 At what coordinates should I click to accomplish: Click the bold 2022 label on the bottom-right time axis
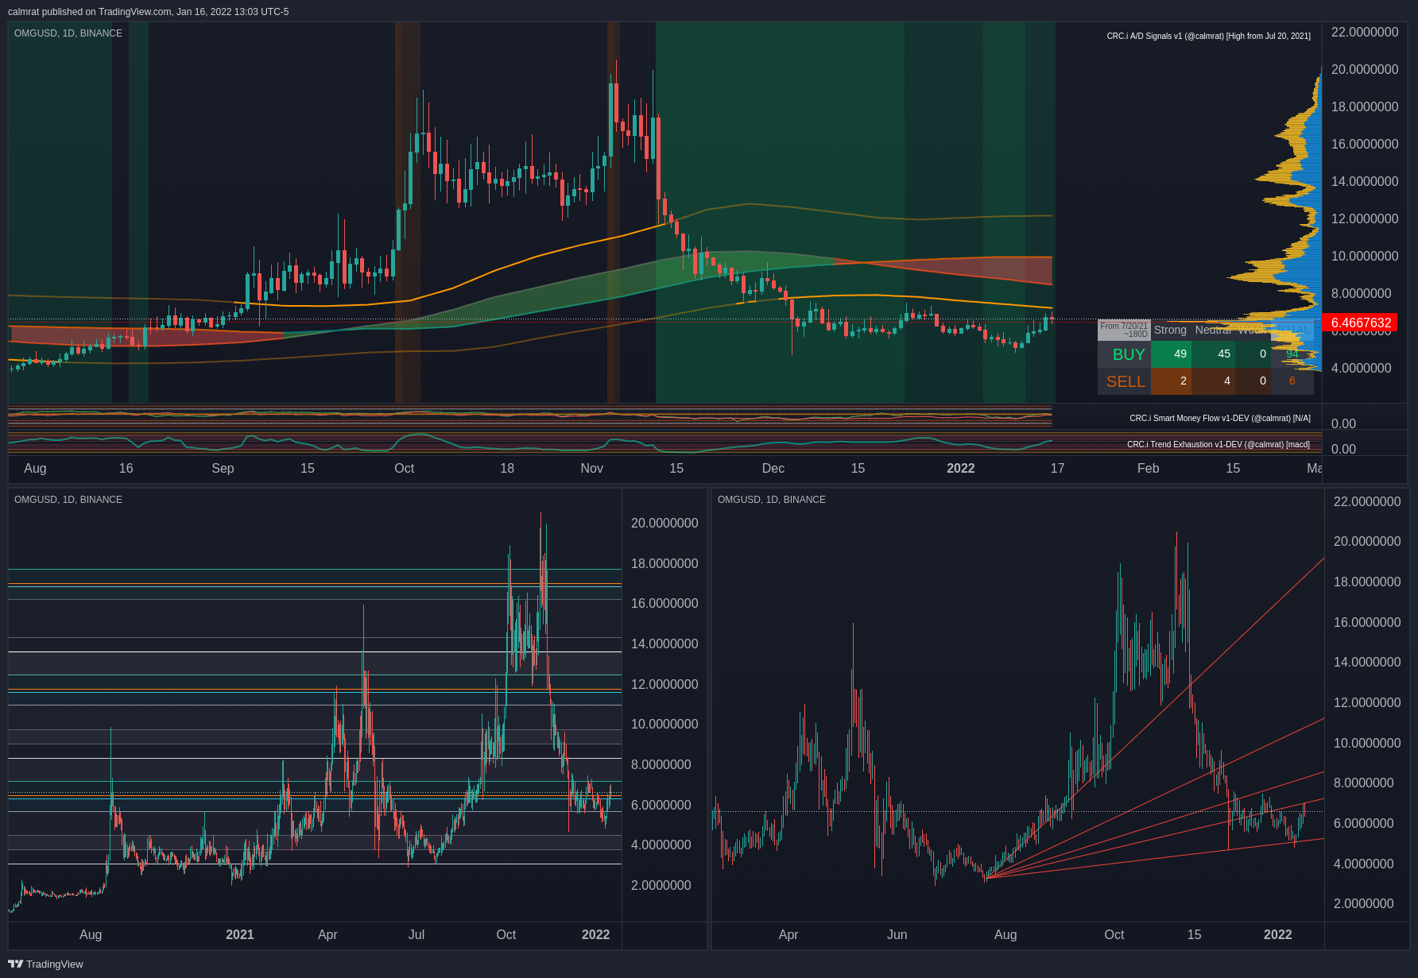(1277, 935)
